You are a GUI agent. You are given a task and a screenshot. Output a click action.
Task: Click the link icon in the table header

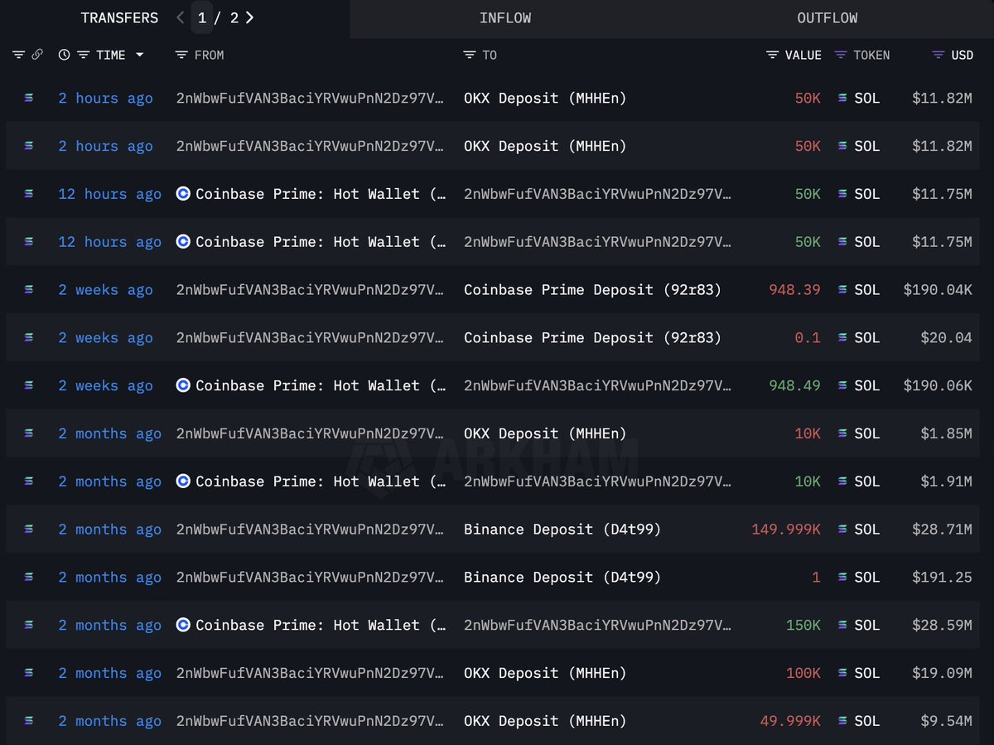click(x=37, y=55)
